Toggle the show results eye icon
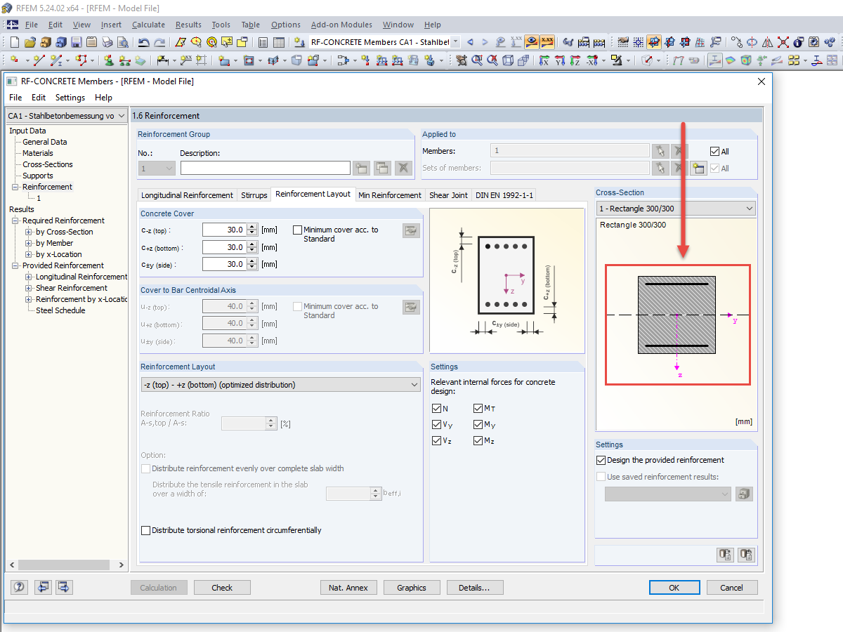 point(532,42)
